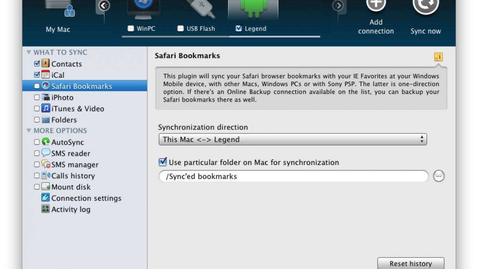The height and width of the screenshot is (269, 478).
Task: Toggle Use particular folder on Mac checkbox
Action: (x=163, y=162)
